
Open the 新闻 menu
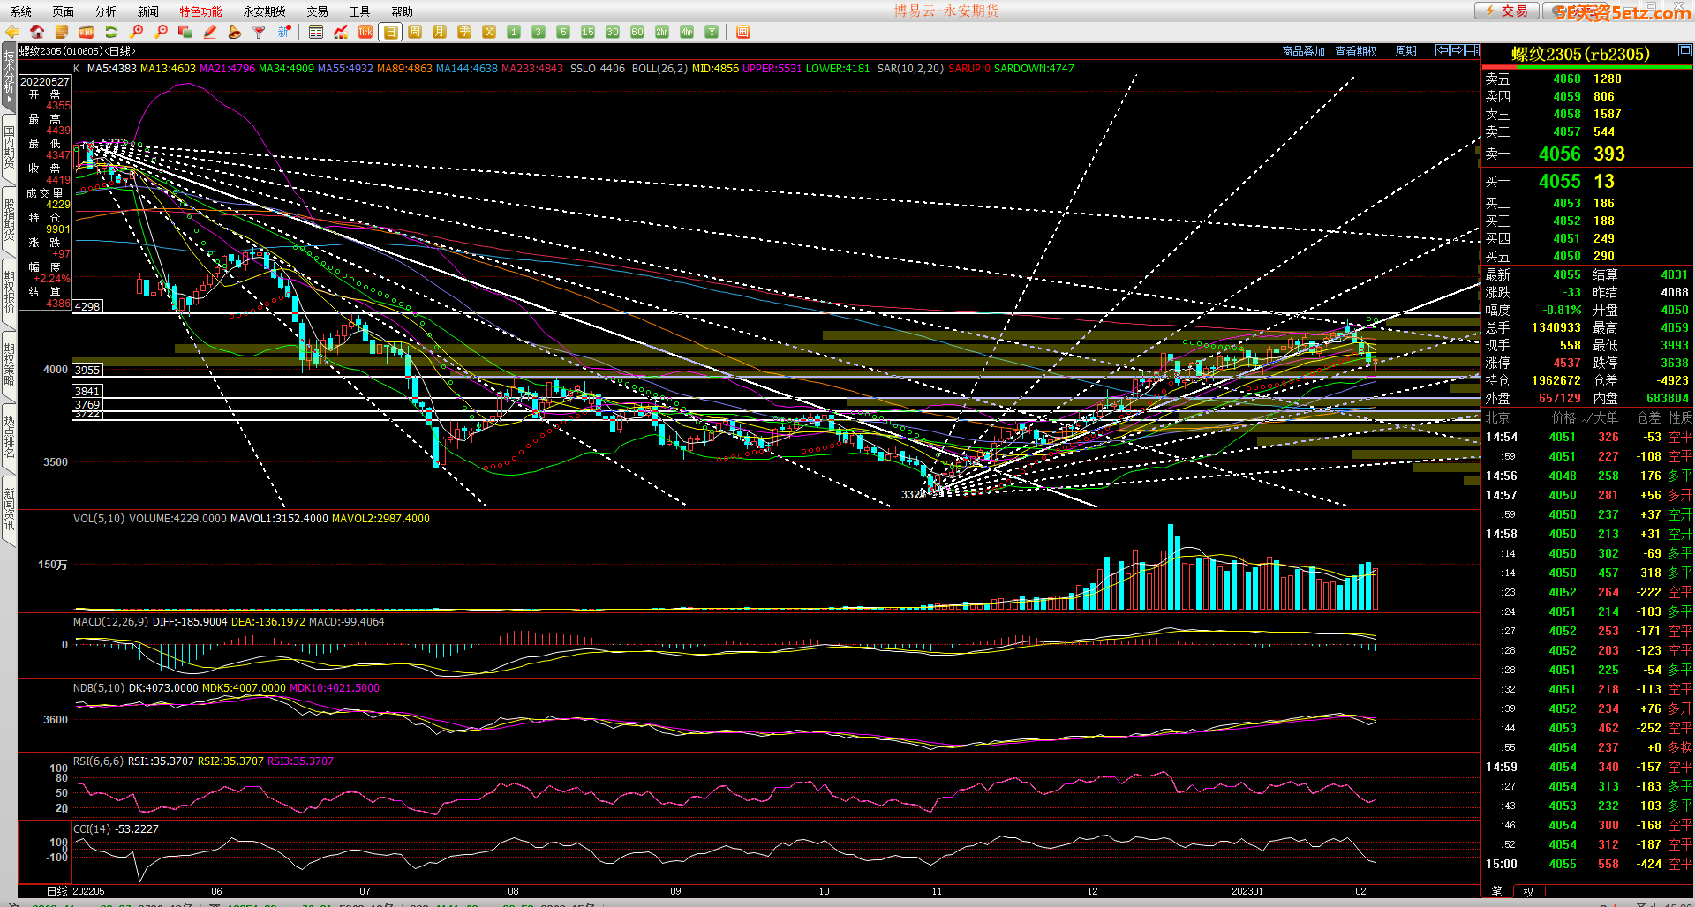click(x=148, y=11)
